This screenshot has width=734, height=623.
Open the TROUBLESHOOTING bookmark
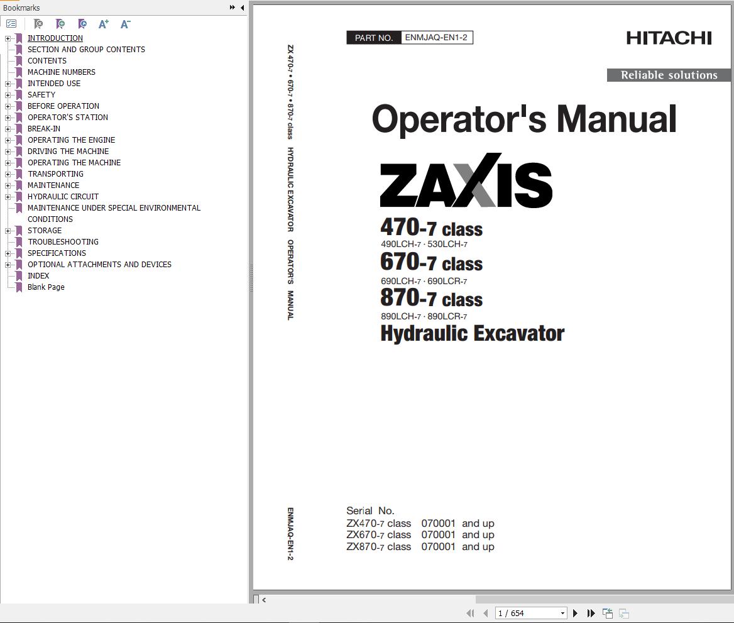[x=63, y=241]
